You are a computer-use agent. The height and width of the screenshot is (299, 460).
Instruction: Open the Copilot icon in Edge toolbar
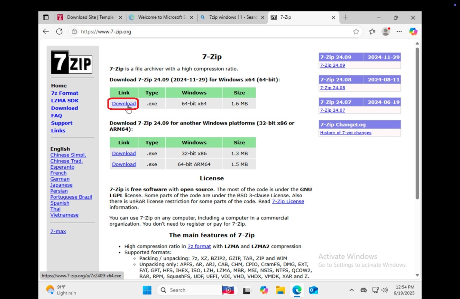point(413,32)
